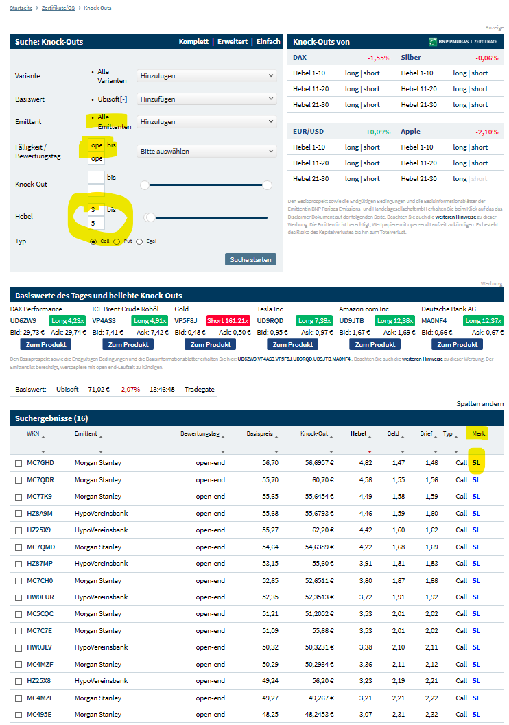Tick the checkbox for MC7GHD row
The image size is (509, 725).
click(19, 463)
